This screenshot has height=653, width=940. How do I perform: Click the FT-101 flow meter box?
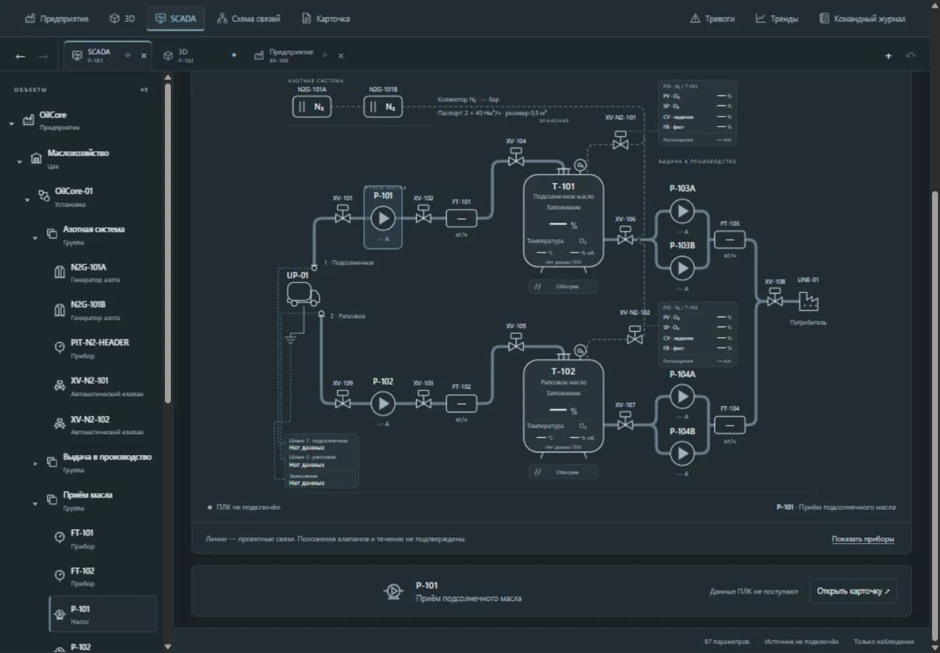461,218
